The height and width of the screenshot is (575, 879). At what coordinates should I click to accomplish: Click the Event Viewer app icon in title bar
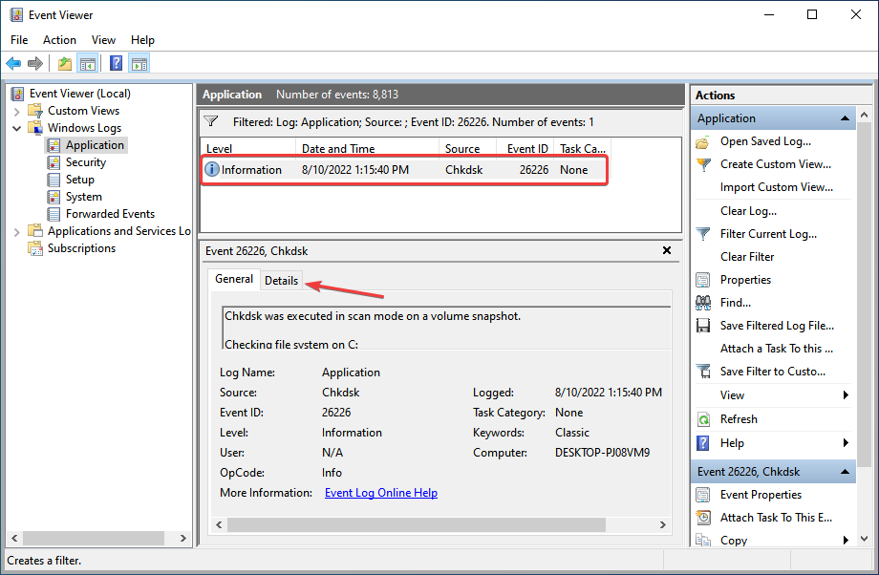click(x=16, y=15)
